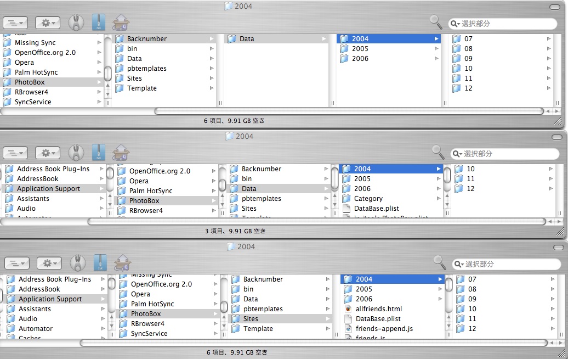Viewport: 568px width, 359px height.
Task: Click the box with up-arrow icon in bottom window
Action: [121, 263]
